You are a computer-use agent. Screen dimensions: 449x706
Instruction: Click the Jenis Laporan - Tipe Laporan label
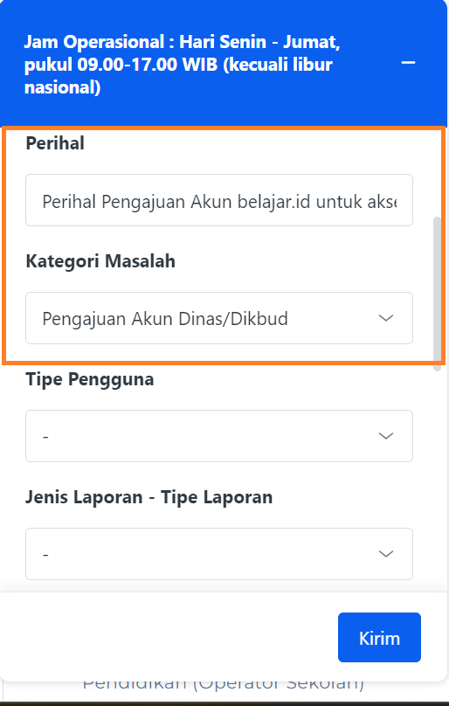[149, 497]
